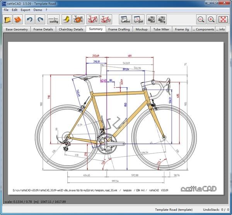
Task: Export drawing as html
Action: point(126,19)
